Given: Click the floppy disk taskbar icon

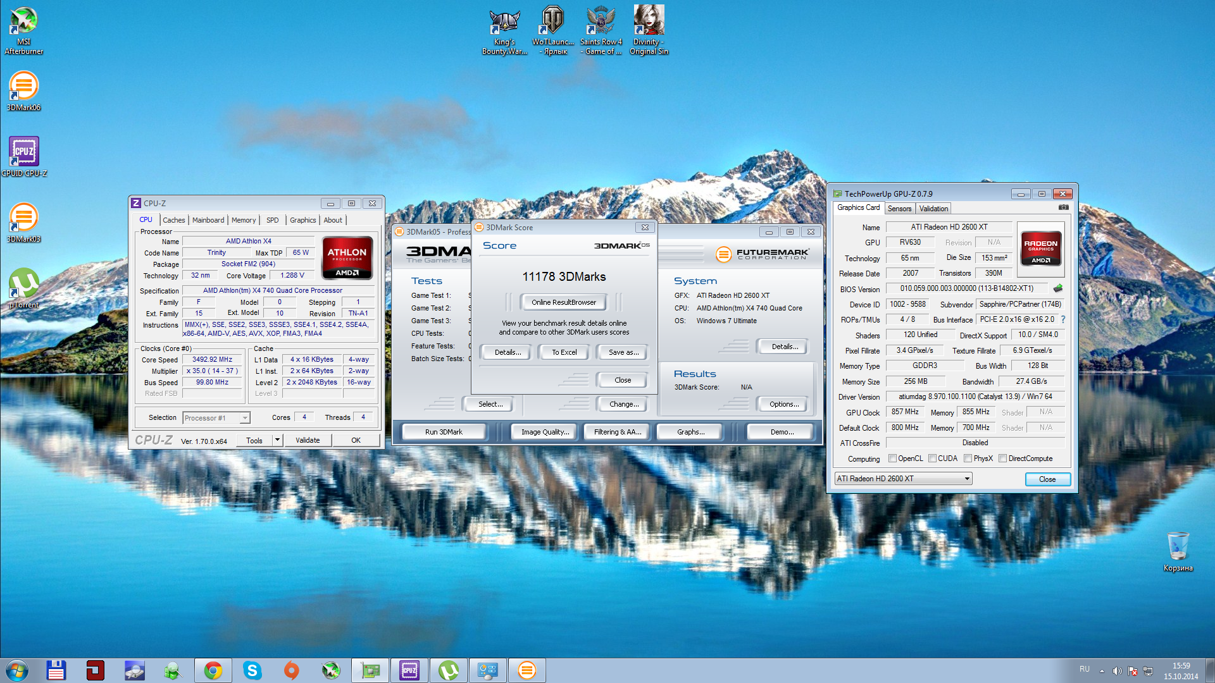Looking at the screenshot, I should tap(56, 670).
